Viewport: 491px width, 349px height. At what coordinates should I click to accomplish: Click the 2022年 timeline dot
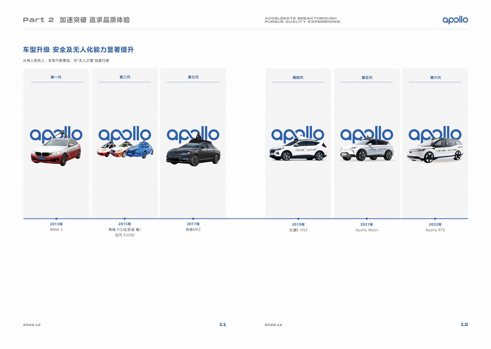click(435, 219)
